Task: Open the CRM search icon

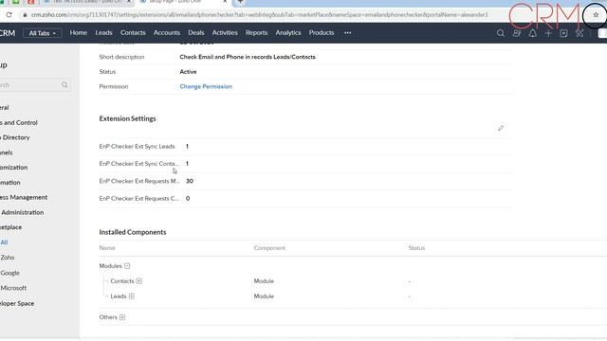Action: pyautogui.click(x=501, y=33)
